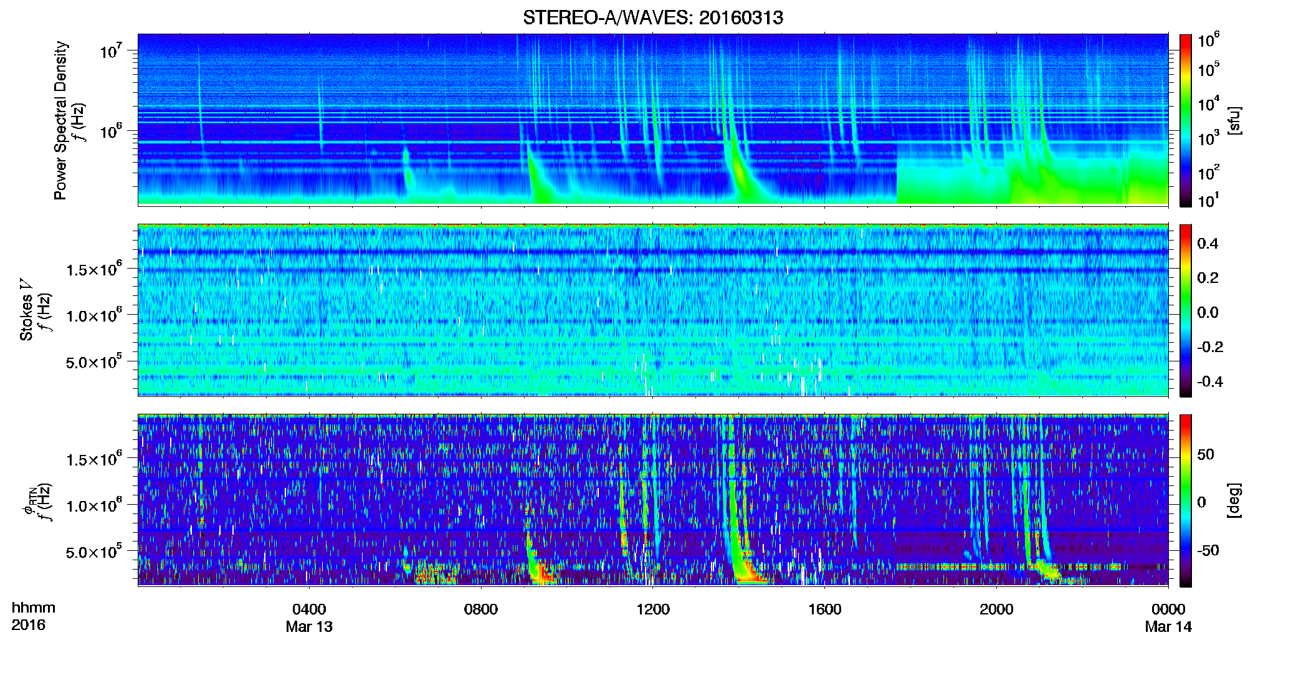The height and width of the screenshot is (673, 1306).
Task: Click 1.0×10^6 tick in φRTN panel
Action: pos(94,505)
